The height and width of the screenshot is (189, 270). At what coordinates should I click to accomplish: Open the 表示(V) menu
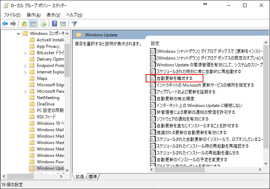(x=53, y=15)
